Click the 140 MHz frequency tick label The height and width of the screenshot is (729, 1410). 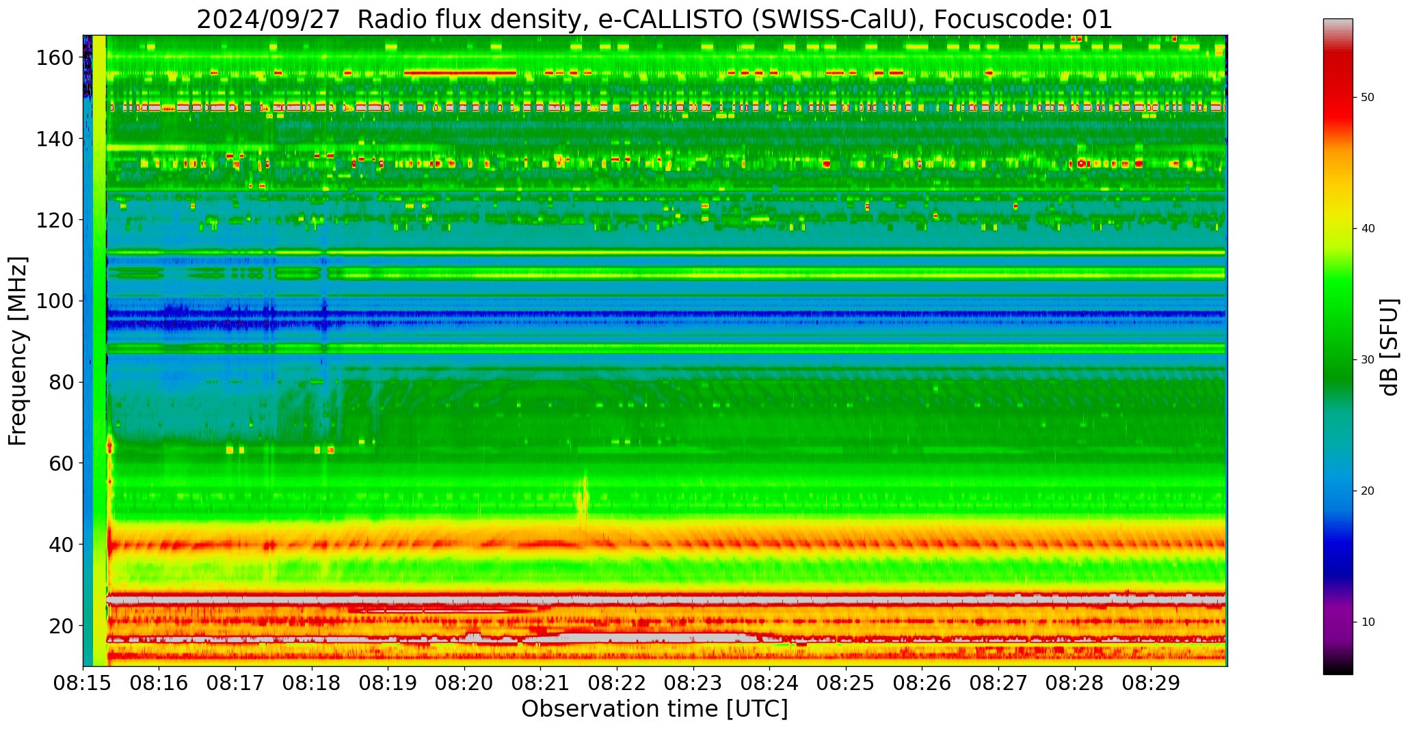click(55, 139)
